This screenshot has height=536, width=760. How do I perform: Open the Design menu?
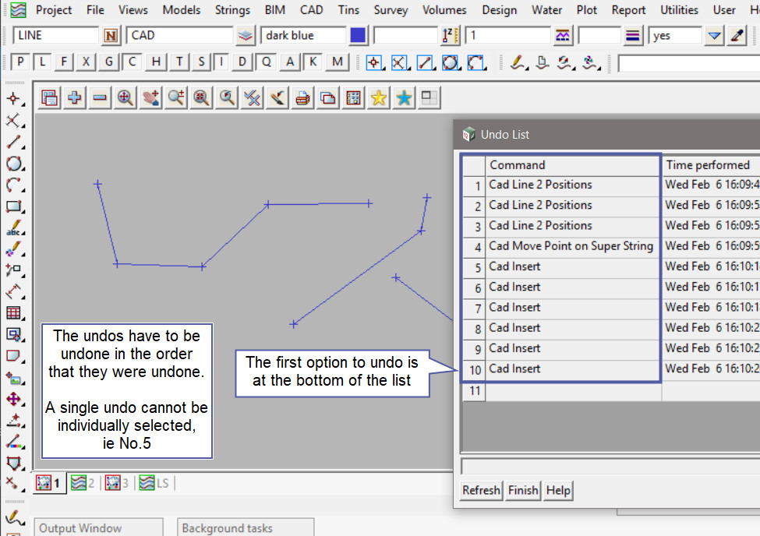coord(499,10)
